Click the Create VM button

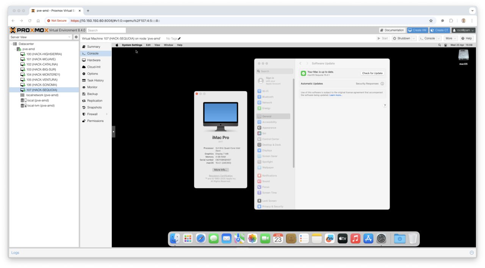point(417,30)
